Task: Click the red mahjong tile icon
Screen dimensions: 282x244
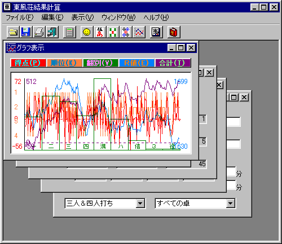Action: [100, 32]
